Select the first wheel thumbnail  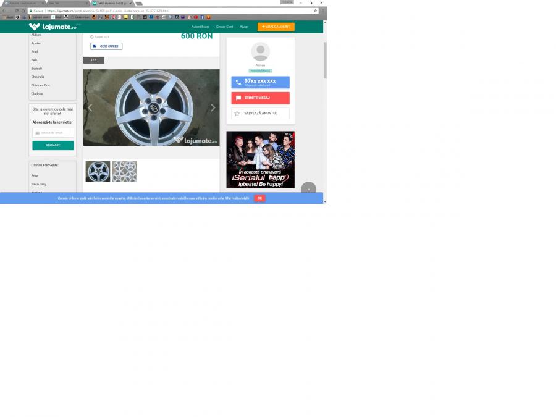click(x=98, y=171)
